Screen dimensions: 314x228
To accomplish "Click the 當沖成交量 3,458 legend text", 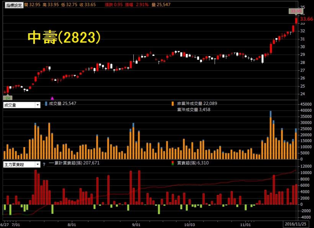I will pos(194,109).
